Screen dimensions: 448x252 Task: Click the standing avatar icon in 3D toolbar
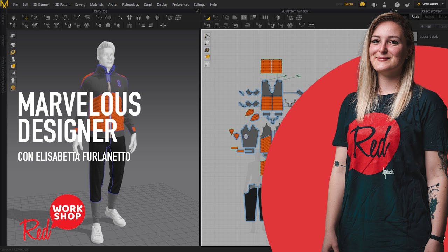147,17
